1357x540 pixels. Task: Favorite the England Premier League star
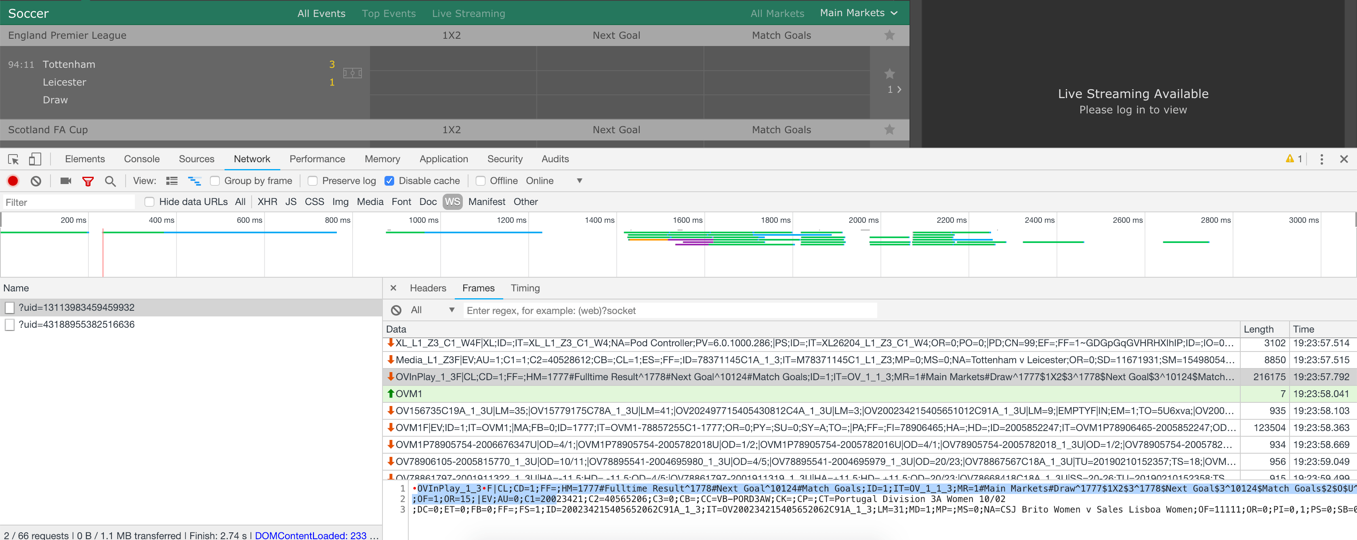pos(889,35)
